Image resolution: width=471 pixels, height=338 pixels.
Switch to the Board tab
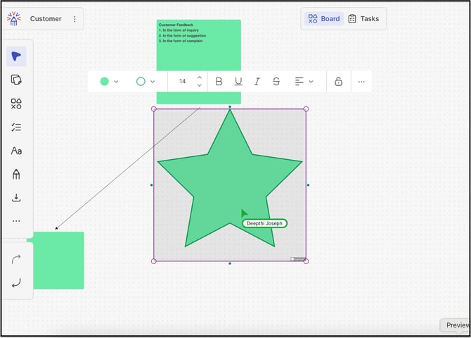pos(323,19)
